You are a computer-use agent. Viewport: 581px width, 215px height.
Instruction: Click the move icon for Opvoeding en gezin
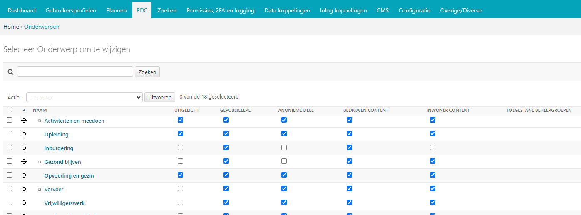click(x=24, y=175)
